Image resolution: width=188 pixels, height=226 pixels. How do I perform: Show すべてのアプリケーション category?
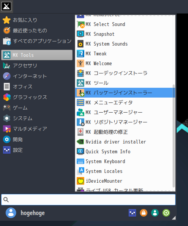[x=37, y=41]
